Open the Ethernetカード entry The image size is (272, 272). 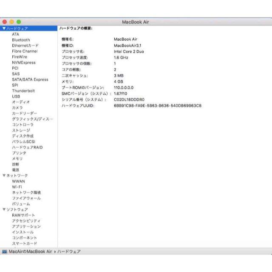click(x=25, y=45)
